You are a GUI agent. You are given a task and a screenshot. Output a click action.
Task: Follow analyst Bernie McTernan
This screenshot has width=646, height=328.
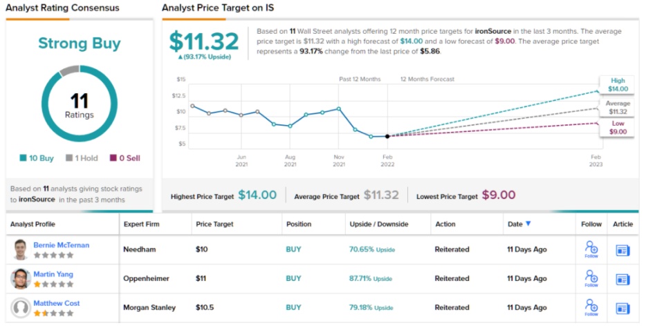point(591,249)
